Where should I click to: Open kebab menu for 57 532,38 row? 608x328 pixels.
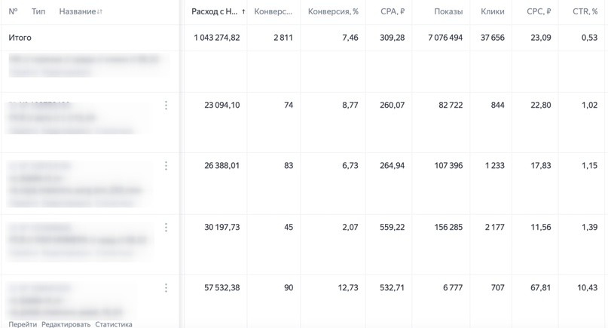(x=166, y=287)
